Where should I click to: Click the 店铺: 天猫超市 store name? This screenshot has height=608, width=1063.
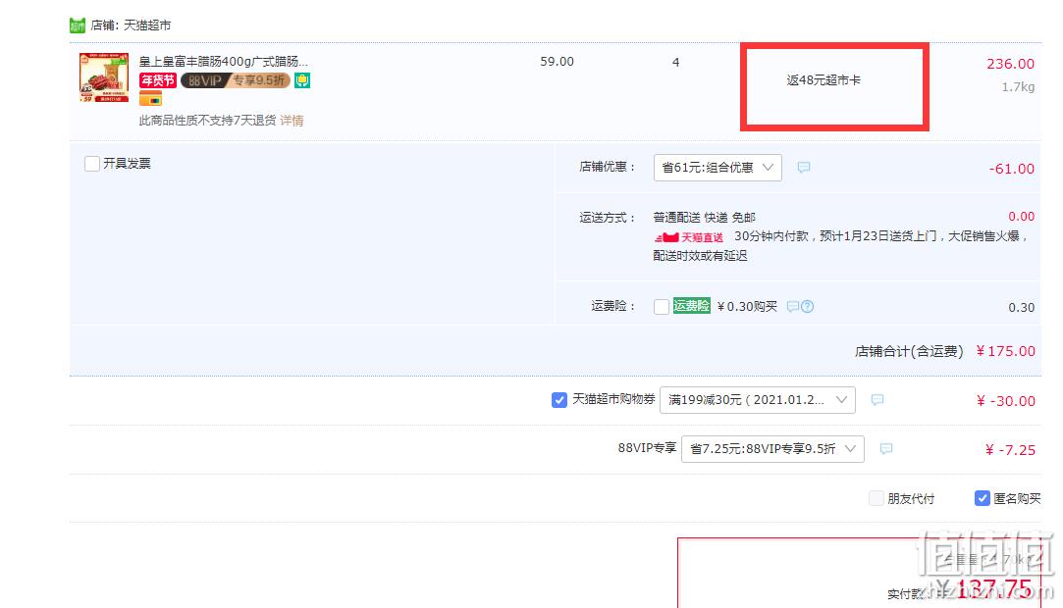[x=131, y=25]
